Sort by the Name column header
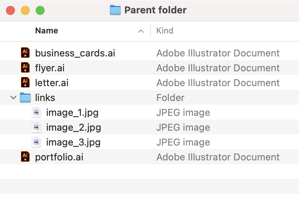 coord(47,31)
